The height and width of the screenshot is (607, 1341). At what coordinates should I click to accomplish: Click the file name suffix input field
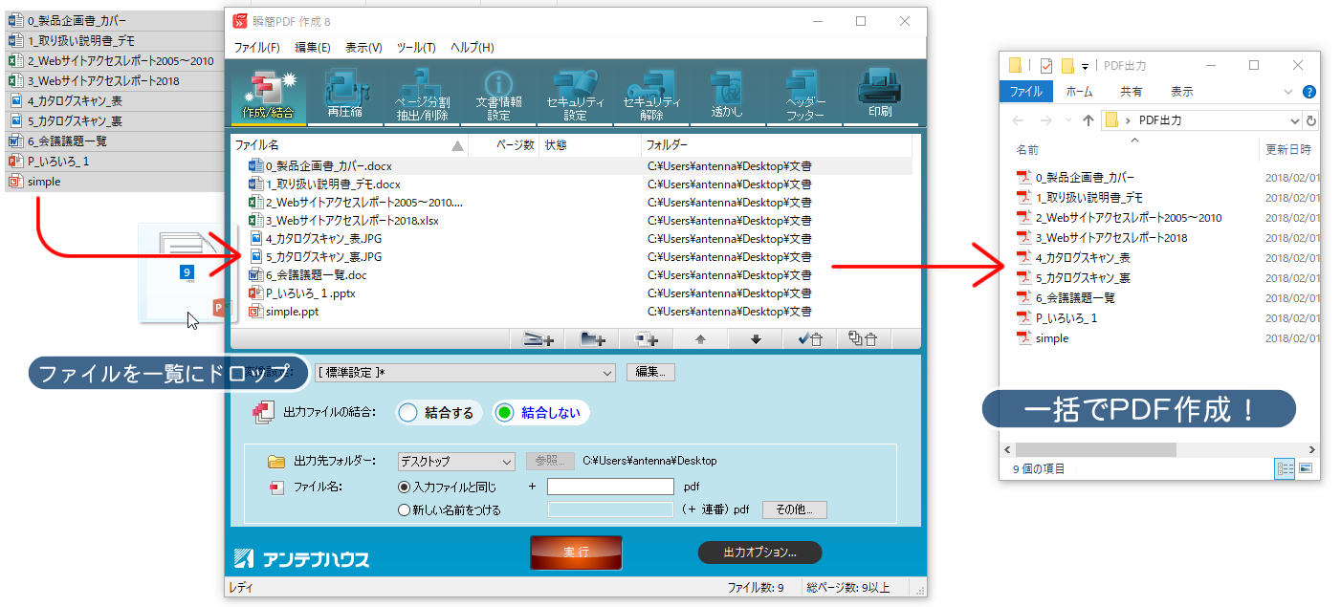[x=610, y=487]
